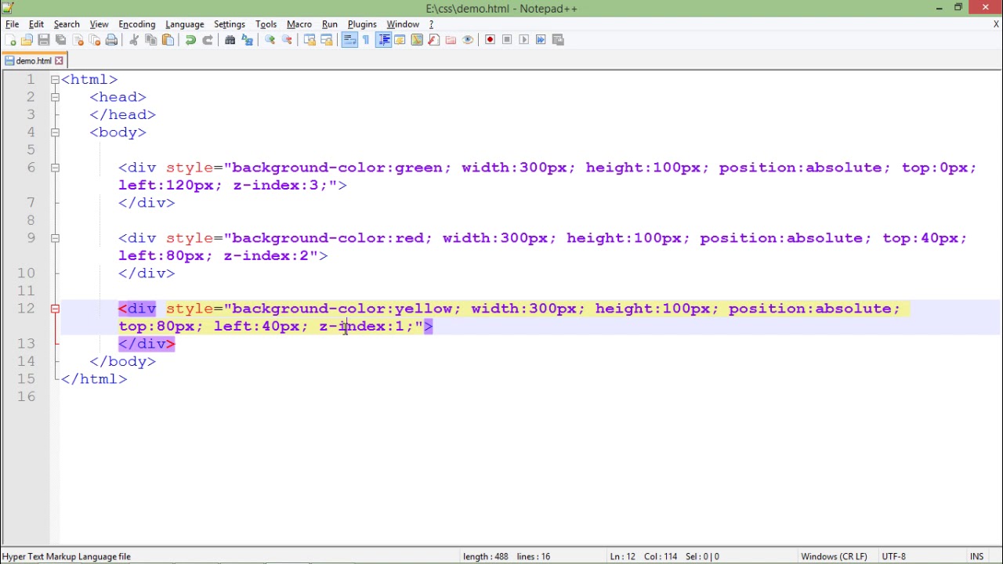
Task: Toggle show all characters pilcrow icon
Action: (366, 40)
